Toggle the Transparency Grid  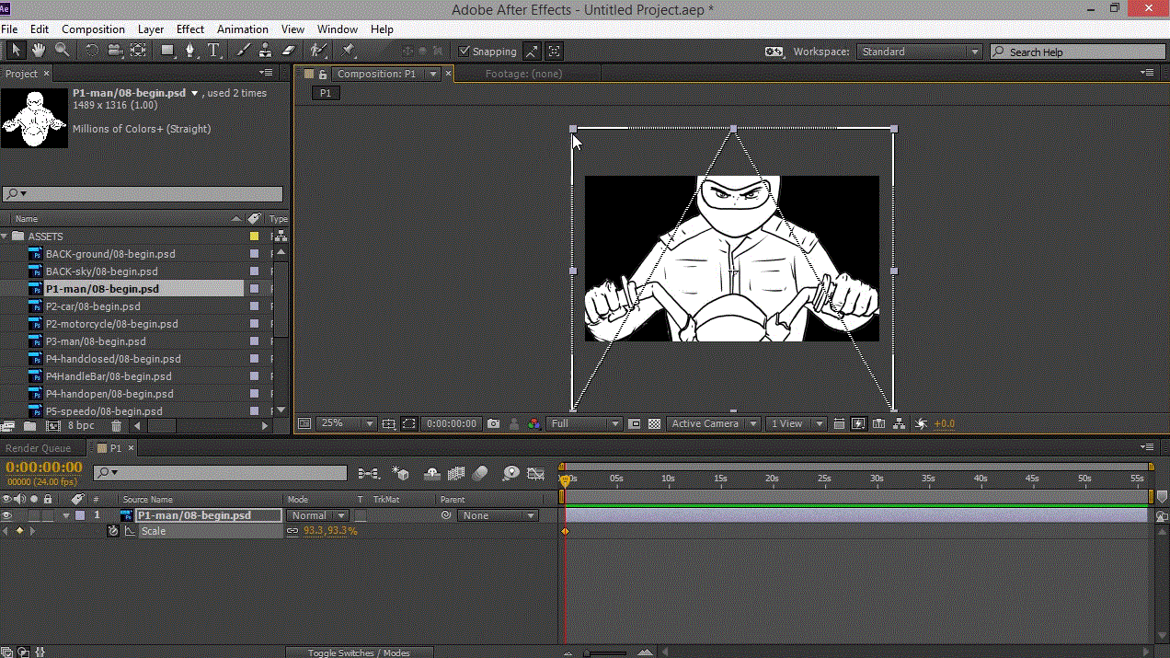[654, 423]
